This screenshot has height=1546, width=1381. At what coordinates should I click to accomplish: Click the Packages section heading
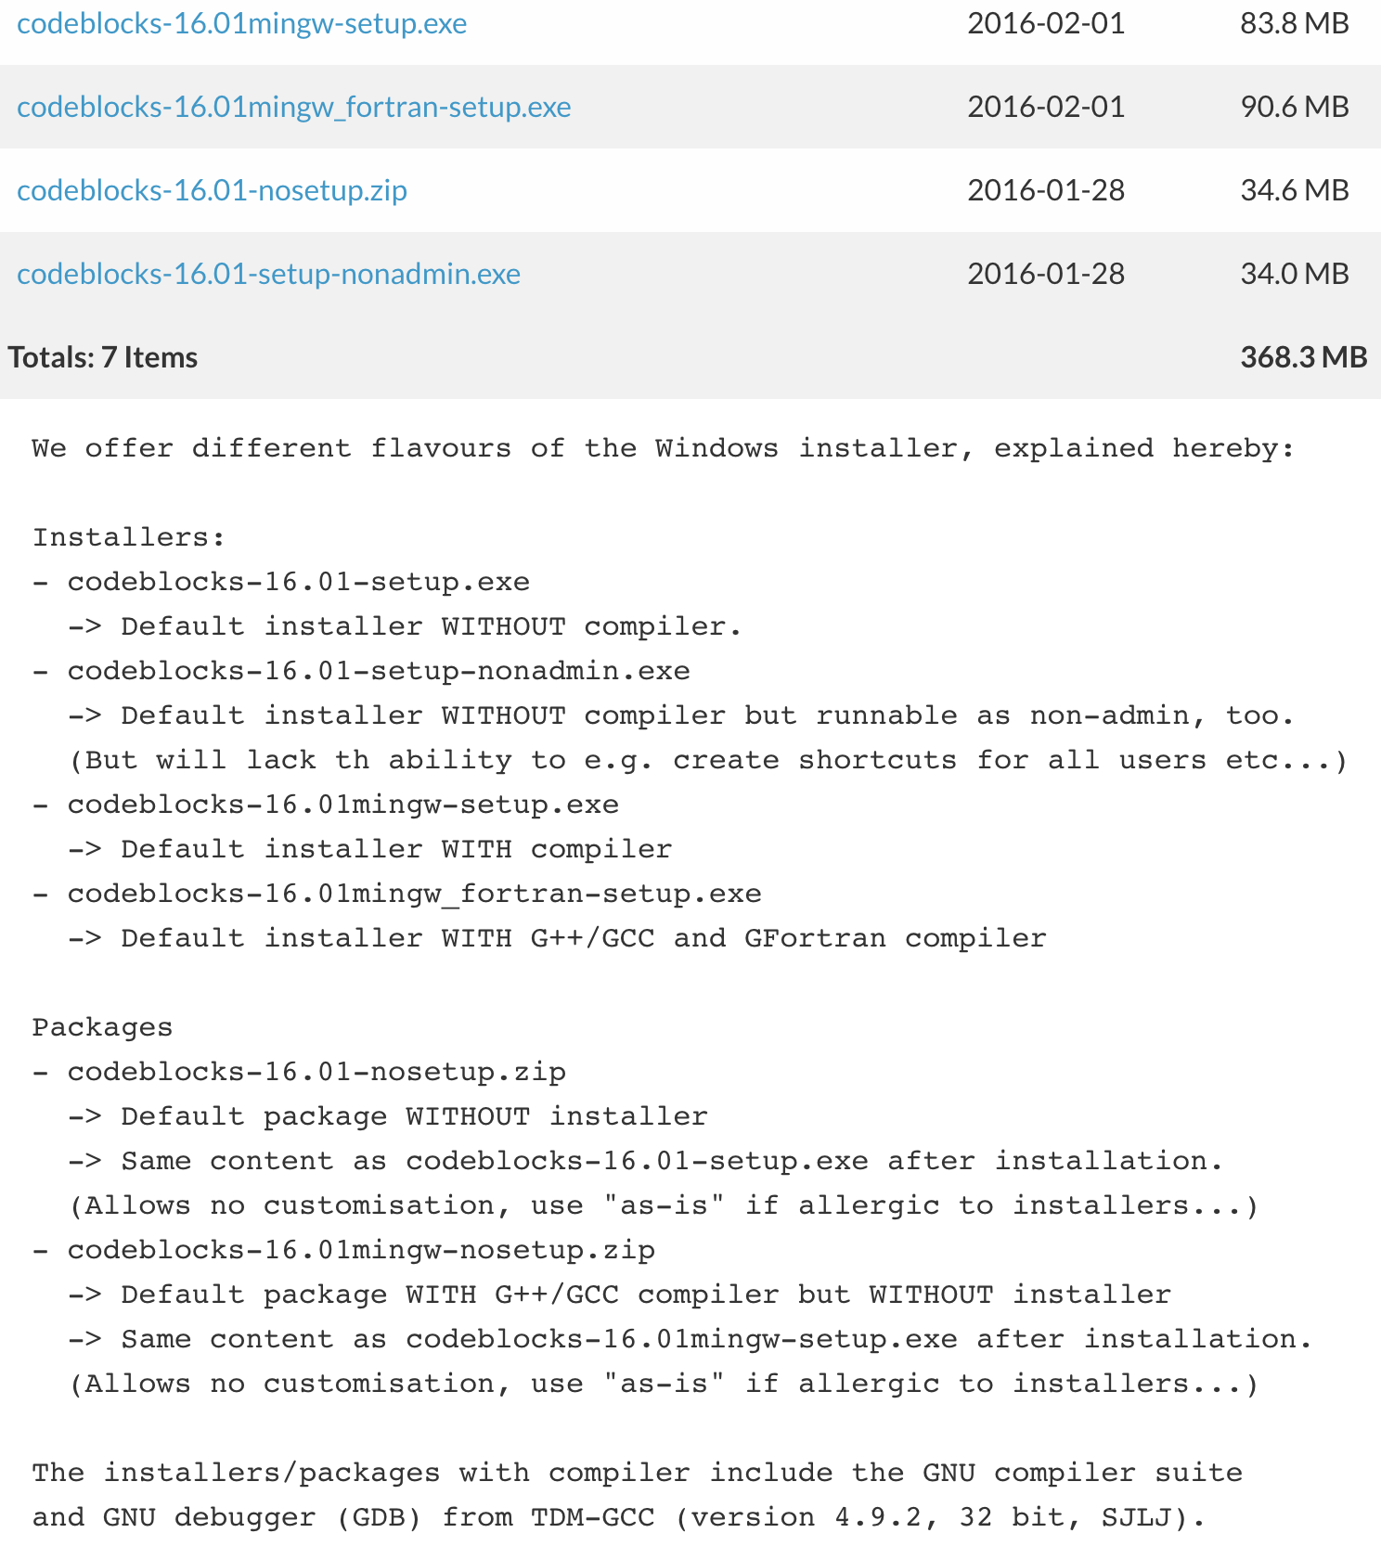pyautogui.click(x=102, y=1026)
